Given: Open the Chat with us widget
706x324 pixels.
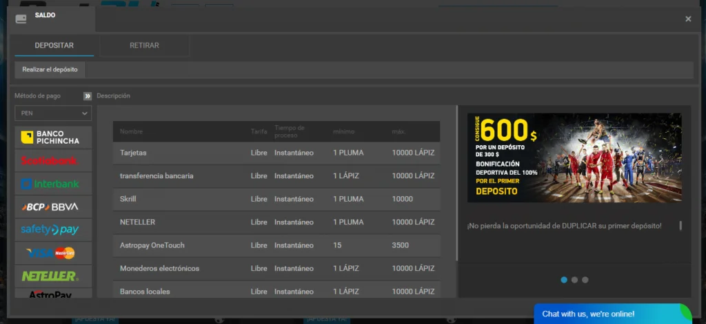Looking at the screenshot, I should click(613, 314).
